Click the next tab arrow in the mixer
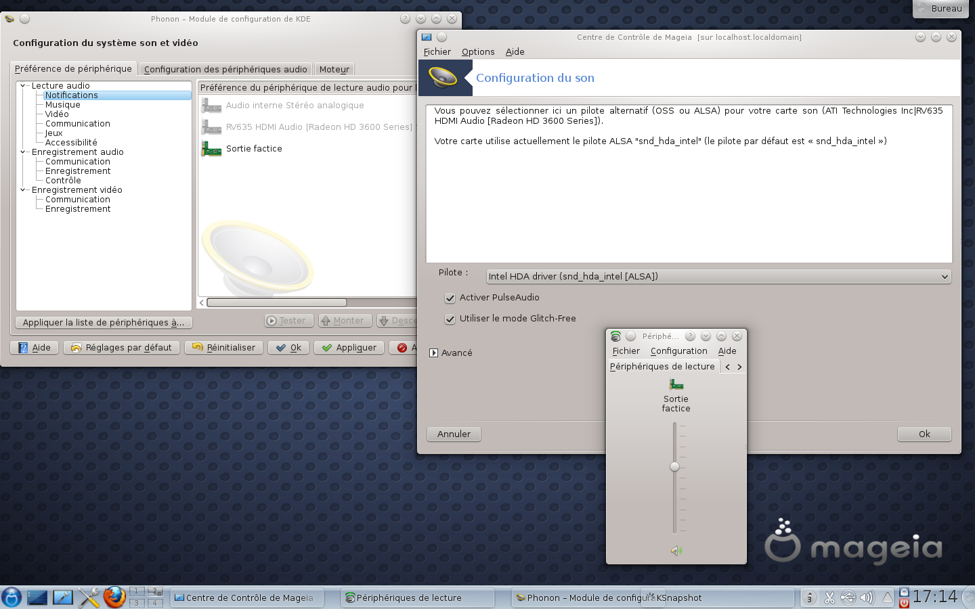 (x=739, y=367)
